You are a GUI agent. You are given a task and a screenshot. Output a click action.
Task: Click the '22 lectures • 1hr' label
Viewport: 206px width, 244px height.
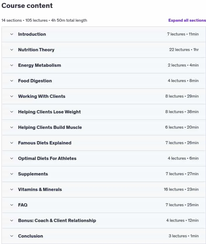(184, 50)
